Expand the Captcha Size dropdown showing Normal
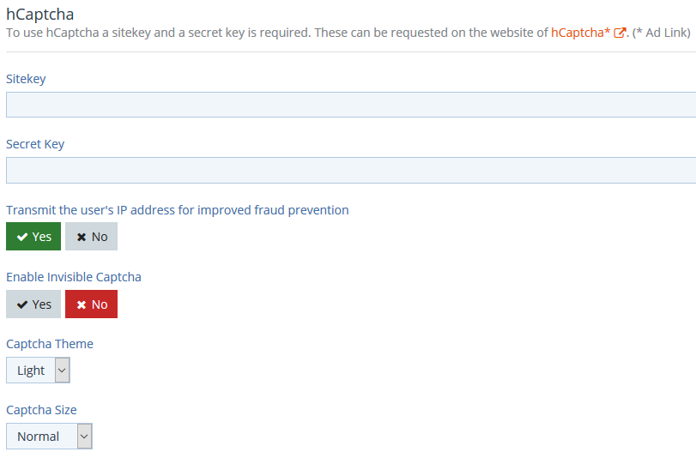 [39, 437]
